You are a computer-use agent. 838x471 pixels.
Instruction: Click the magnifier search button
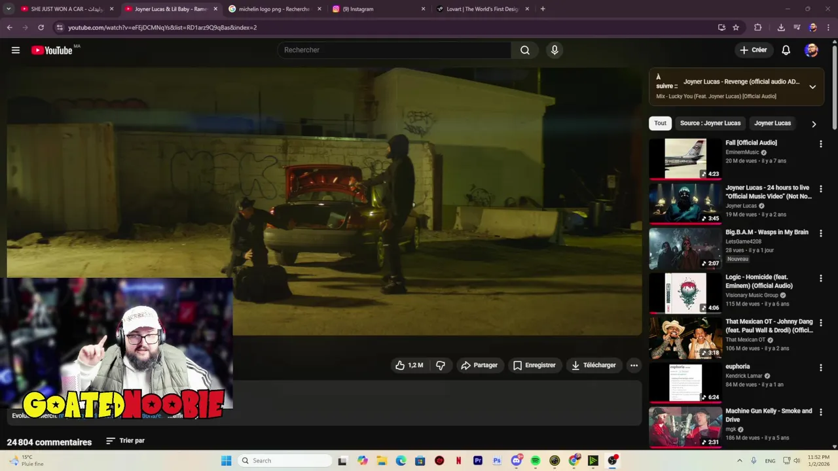coord(525,50)
